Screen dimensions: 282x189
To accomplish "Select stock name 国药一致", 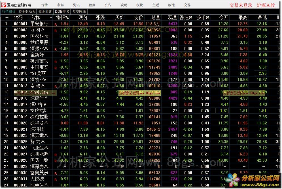I will pos(39,160).
